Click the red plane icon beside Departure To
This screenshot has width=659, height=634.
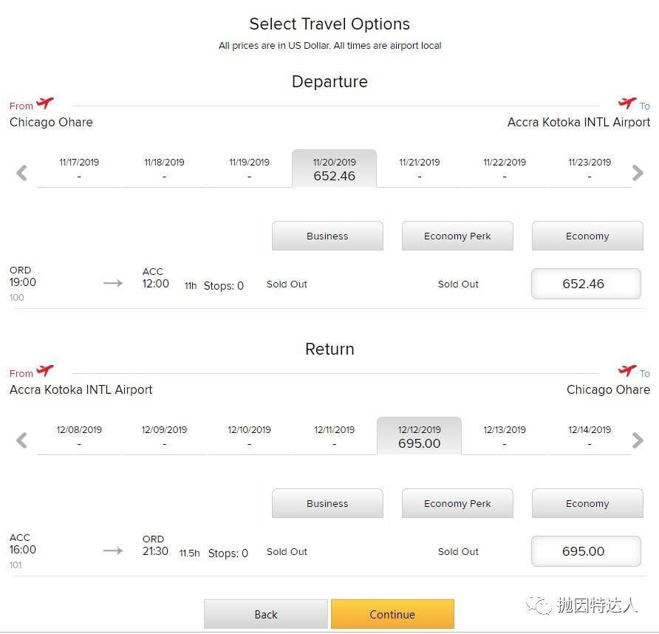pos(627,103)
